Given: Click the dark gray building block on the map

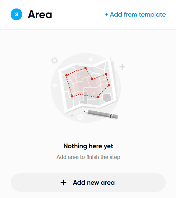Looking at the screenshot, I should [107, 98].
